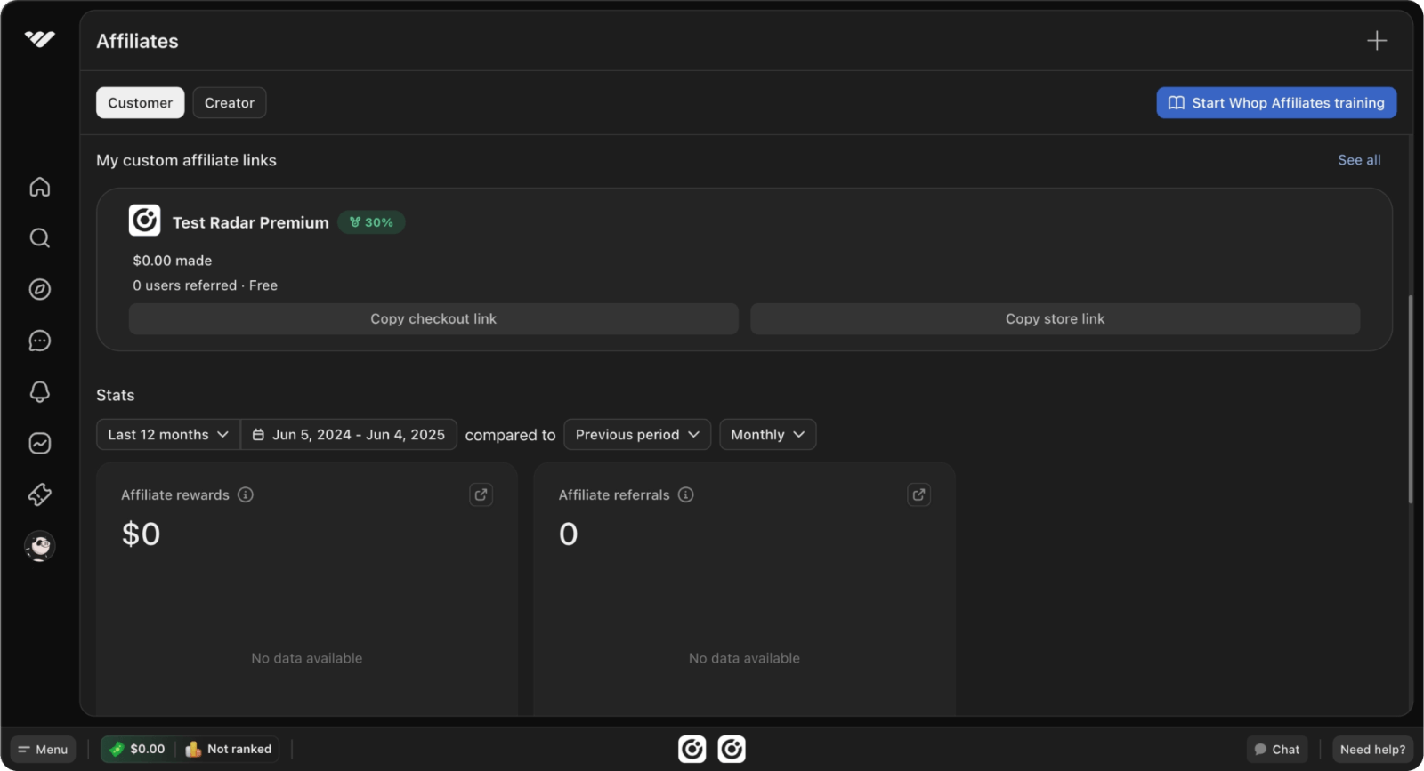The height and width of the screenshot is (771, 1424).
Task: Click the My custom affiliate links heading
Action: coord(186,160)
